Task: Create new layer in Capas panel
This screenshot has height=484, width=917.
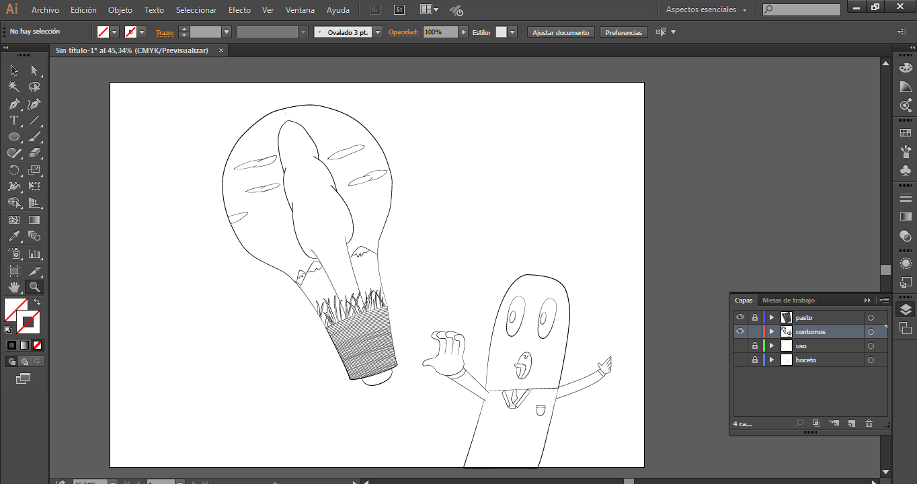Action: pos(851,424)
